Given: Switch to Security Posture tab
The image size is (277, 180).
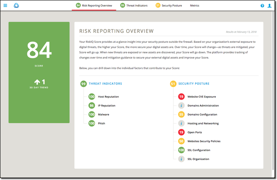Looking at the screenshot, I should [169, 6].
